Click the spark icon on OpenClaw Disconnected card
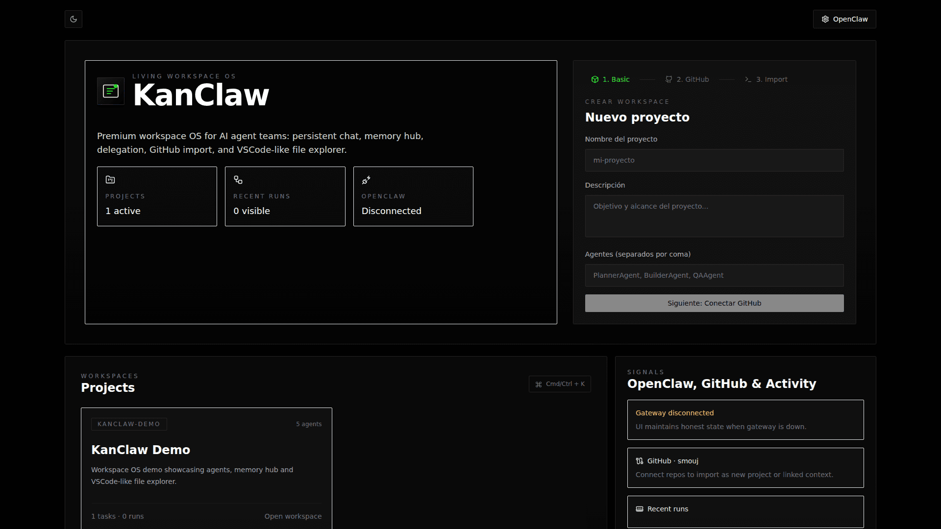Viewport: 941px width, 529px height. [x=366, y=180]
